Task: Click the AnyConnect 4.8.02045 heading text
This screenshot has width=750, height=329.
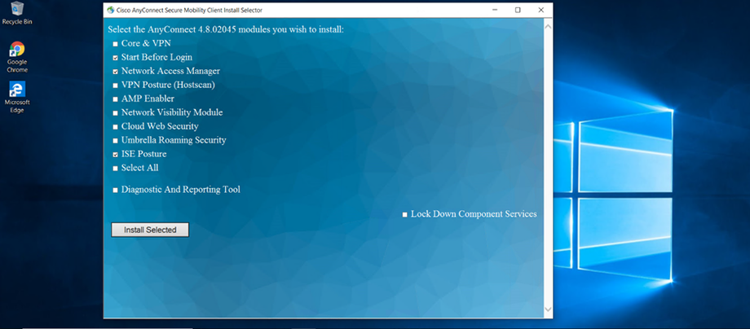Action: [226, 29]
